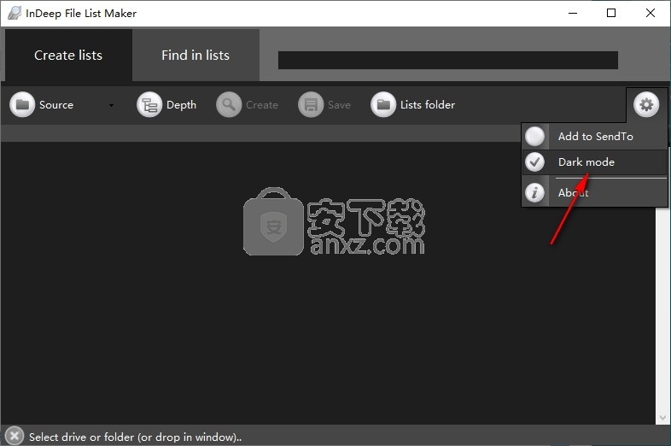Select the Add to SendTo menu entry
The width and height of the screenshot is (671, 446).
tap(594, 136)
